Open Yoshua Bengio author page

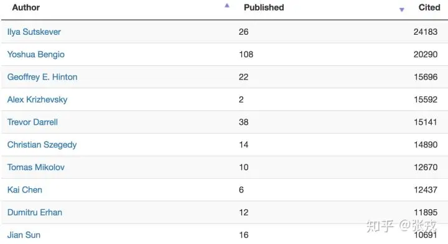(35, 54)
